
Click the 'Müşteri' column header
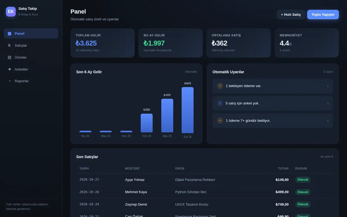tap(132, 168)
